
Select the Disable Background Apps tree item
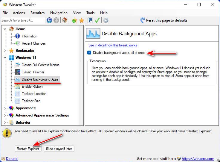tap(40, 79)
